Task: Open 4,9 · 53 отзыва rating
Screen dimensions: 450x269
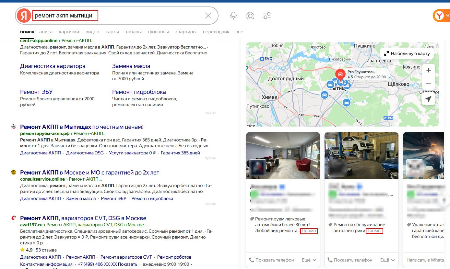Action: (x=38, y=250)
